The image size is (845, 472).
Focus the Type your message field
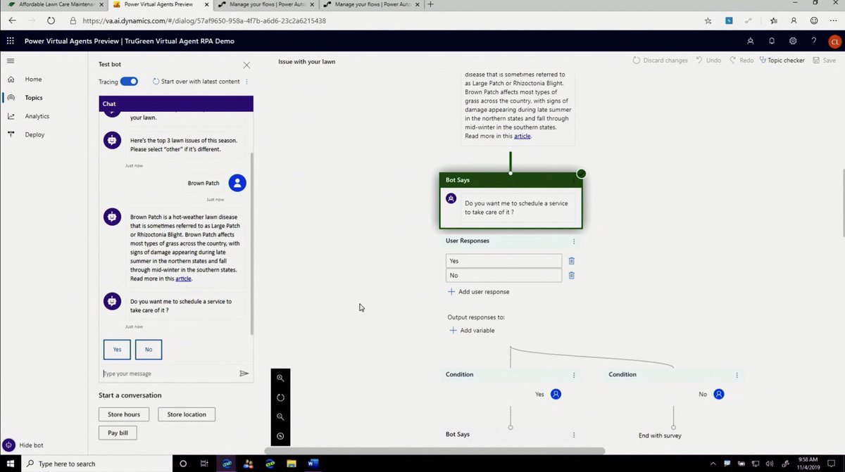(168, 374)
